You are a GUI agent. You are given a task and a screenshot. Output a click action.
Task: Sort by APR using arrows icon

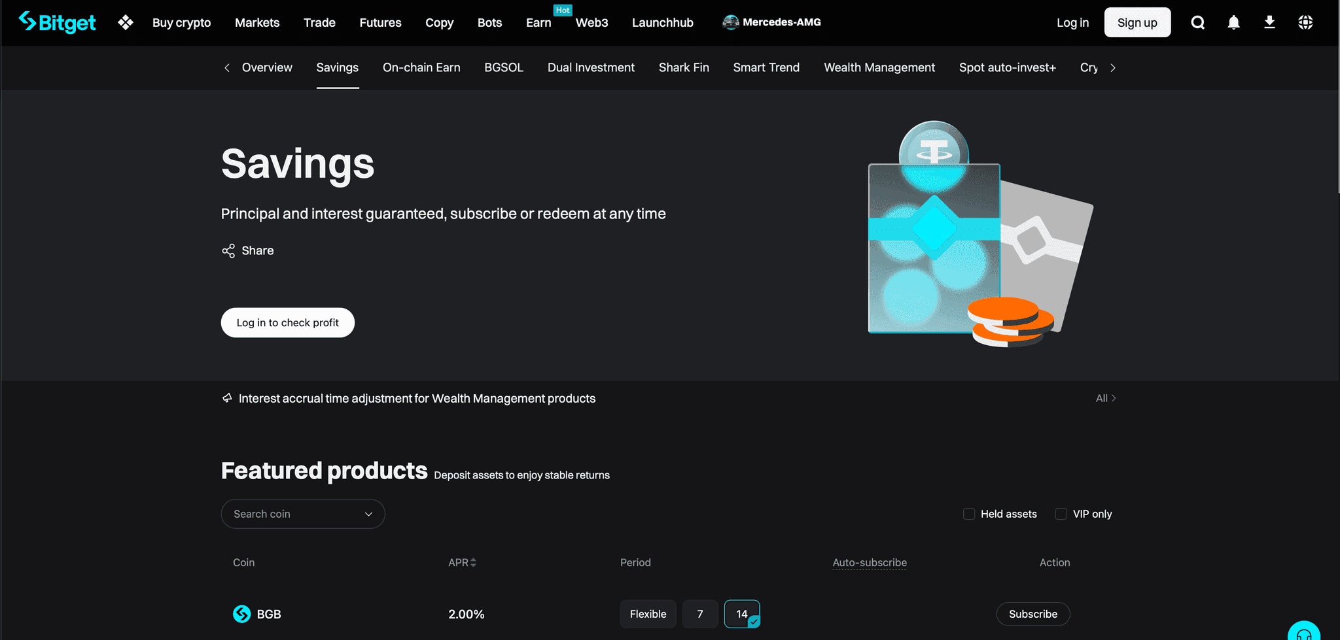pos(473,562)
